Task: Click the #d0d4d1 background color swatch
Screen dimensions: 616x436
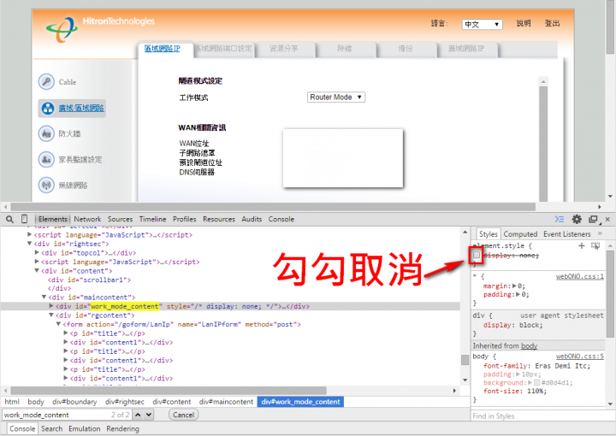Action: [x=536, y=382]
